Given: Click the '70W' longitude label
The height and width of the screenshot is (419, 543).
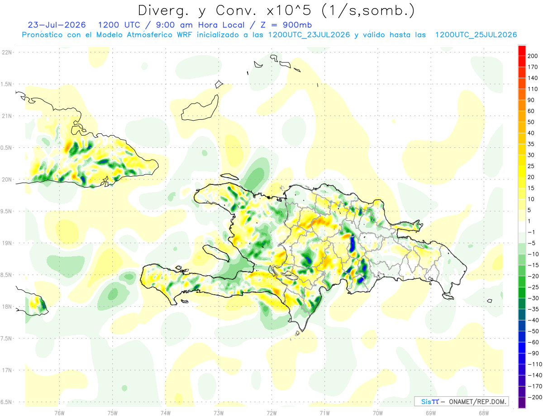Looking at the screenshot, I should click(x=378, y=413).
